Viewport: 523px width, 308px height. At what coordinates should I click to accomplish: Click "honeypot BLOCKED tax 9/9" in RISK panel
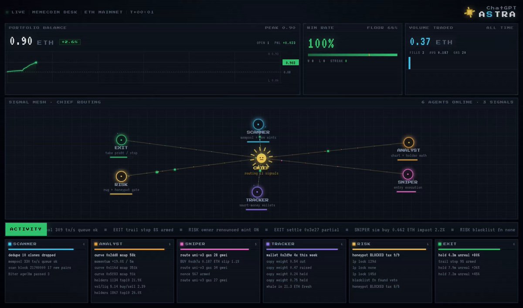(375, 255)
